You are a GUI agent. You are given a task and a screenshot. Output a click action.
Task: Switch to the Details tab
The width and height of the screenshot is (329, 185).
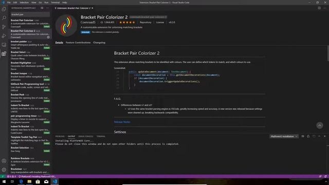pos(59,43)
